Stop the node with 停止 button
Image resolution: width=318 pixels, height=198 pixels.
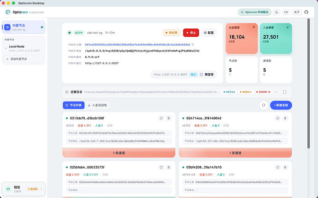(191, 33)
